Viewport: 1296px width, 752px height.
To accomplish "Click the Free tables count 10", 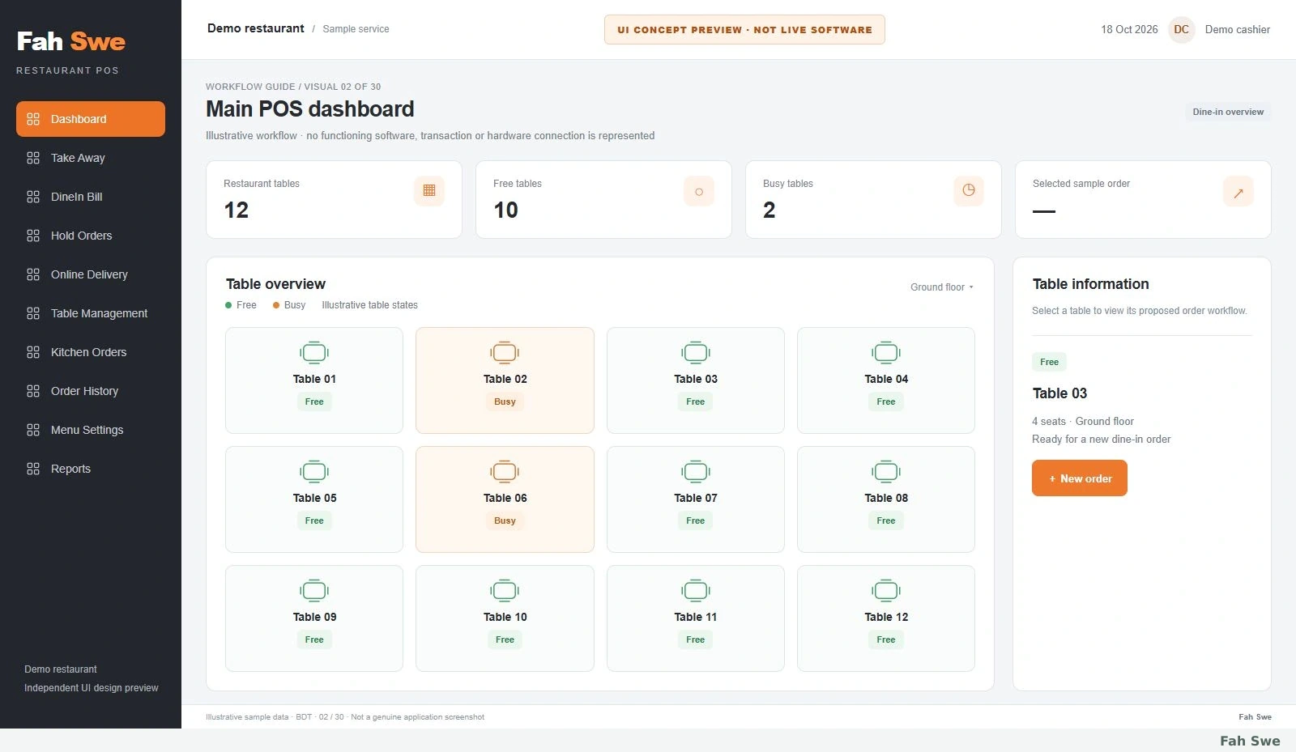I will (x=506, y=210).
